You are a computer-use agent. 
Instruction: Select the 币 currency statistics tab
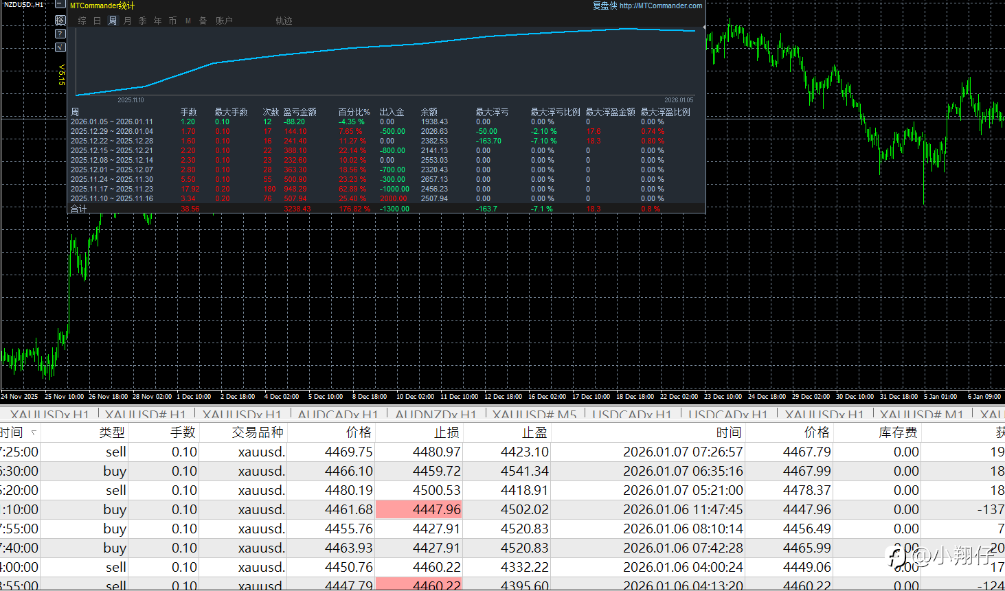(173, 21)
